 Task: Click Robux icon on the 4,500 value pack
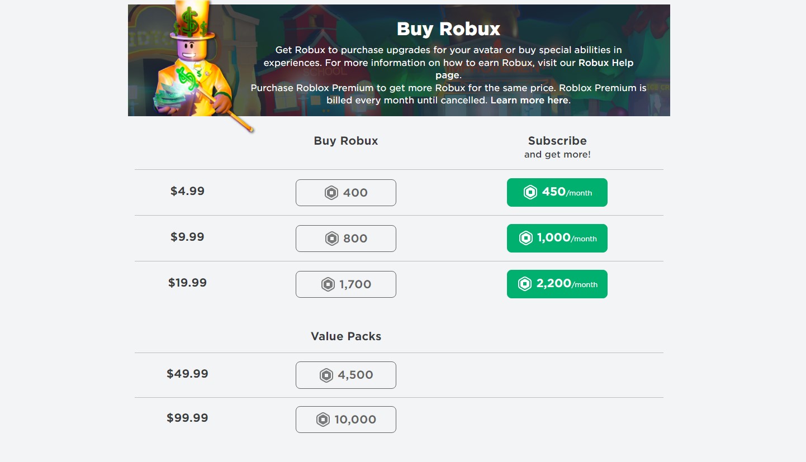pyautogui.click(x=326, y=375)
